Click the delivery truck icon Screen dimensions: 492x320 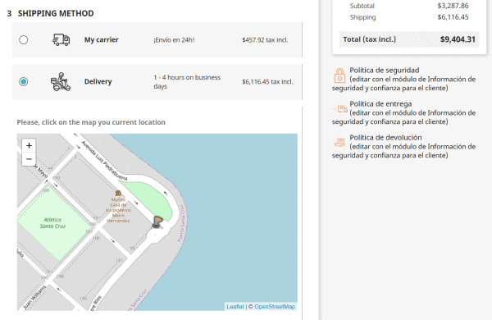[x=61, y=40]
